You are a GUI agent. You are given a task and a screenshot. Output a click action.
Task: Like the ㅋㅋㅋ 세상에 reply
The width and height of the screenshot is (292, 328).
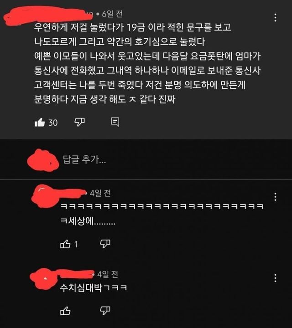(x=65, y=244)
